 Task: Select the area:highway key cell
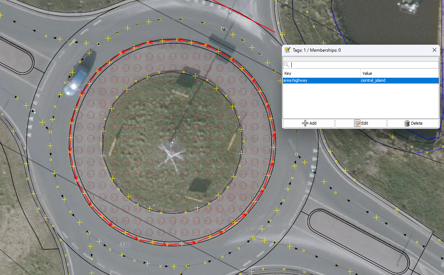[x=321, y=80]
